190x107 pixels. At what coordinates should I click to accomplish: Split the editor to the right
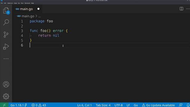pyautogui.click(x=181, y=9)
